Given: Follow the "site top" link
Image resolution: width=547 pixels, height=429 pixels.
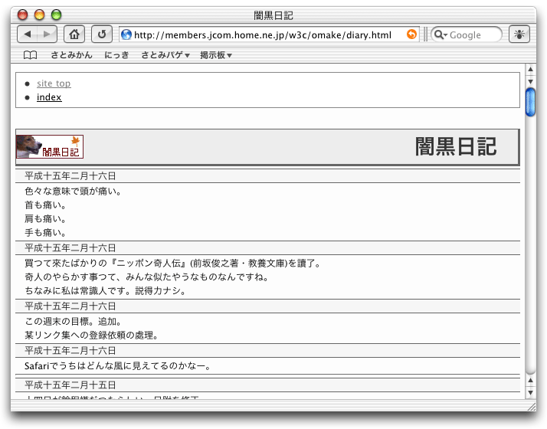Looking at the screenshot, I should [54, 84].
